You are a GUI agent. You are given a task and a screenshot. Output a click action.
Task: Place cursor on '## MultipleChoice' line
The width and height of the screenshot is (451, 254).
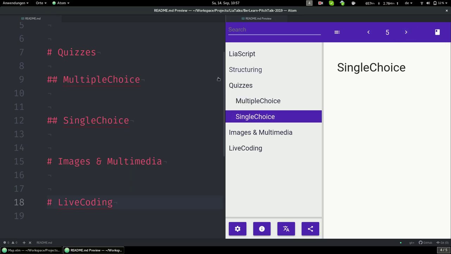coord(93,79)
